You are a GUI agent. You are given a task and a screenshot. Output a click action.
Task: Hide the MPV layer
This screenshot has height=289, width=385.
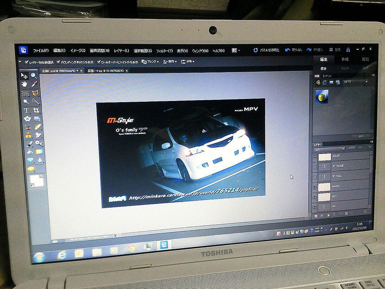[x=315, y=197]
